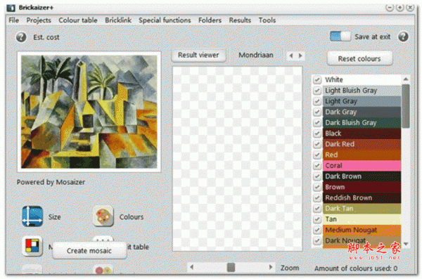Click the Brickaizer+ app icon in title bar

11,8
